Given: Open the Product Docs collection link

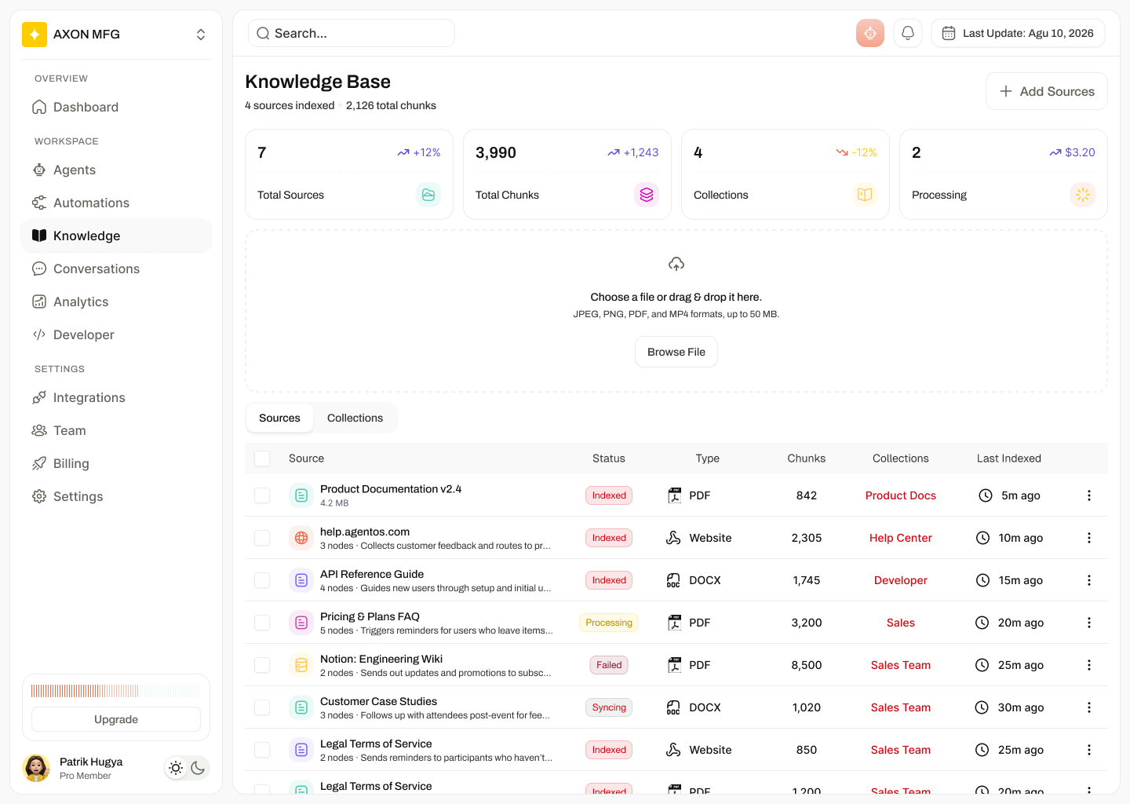Looking at the screenshot, I should pyautogui.click(x=901, y=495).
